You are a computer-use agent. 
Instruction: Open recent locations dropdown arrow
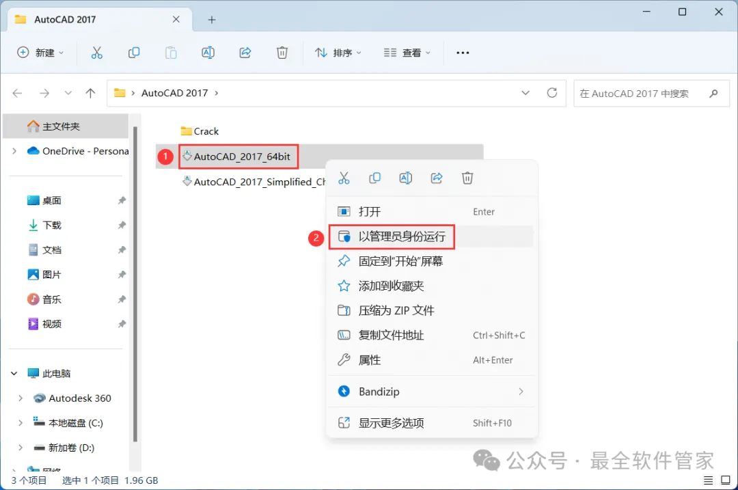(x=68, y=93)
